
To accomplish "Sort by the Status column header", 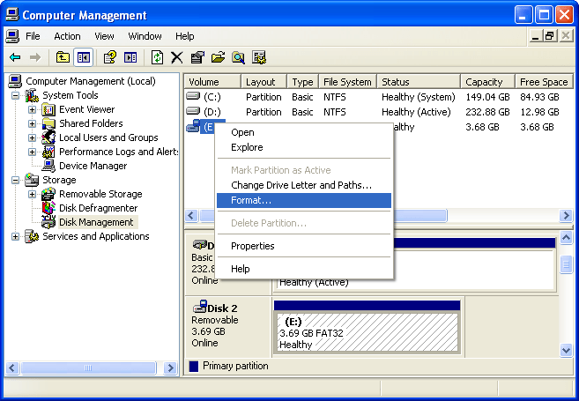I will pyautogui.click(x=419, y=82).
